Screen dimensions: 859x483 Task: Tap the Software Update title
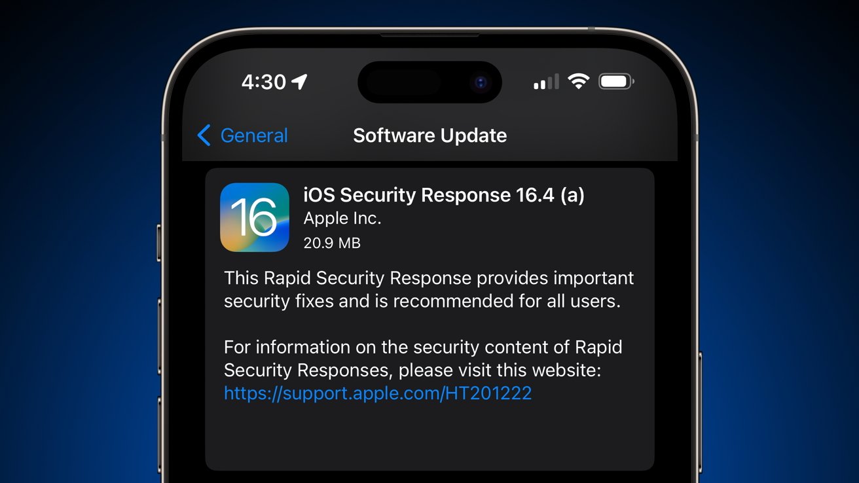(430, 135)
